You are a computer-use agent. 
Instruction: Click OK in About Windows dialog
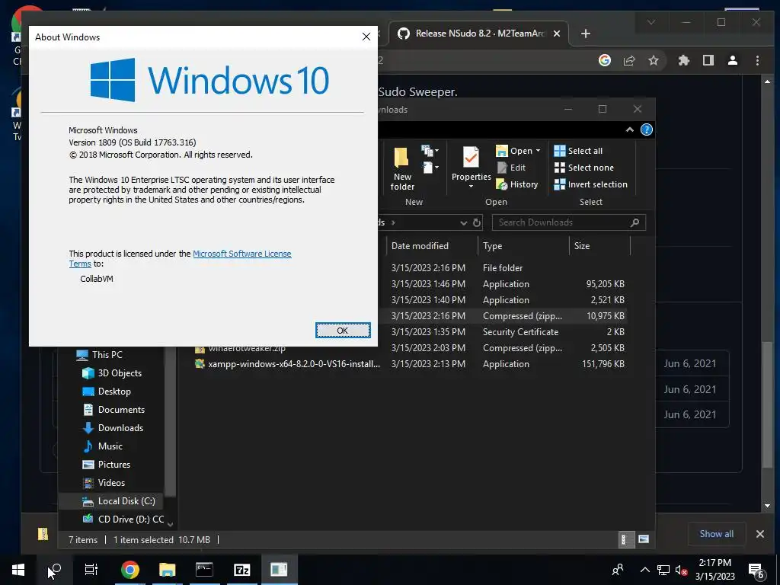pyautogui.click(x=343, y=331)
